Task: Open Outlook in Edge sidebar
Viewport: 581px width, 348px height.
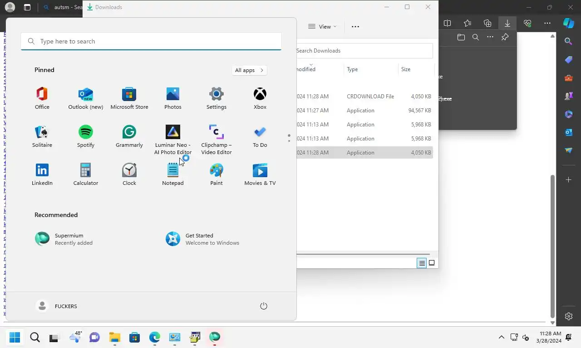Action: click(568, 132)
